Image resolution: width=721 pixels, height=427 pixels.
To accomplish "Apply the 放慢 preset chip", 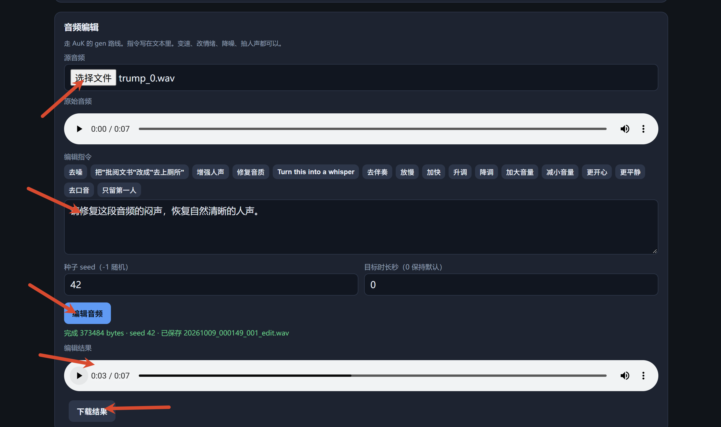I will 407,172.
